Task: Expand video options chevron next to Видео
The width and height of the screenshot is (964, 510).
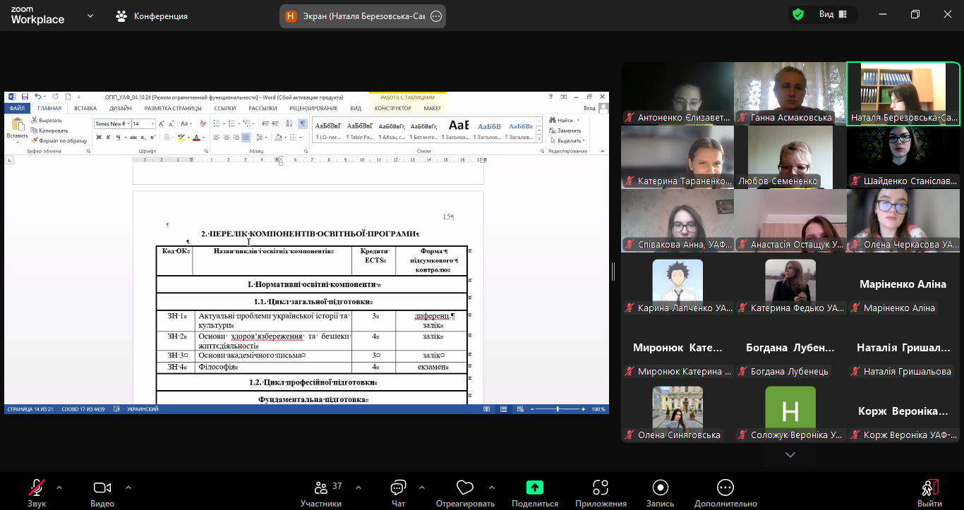Action: 128,487
